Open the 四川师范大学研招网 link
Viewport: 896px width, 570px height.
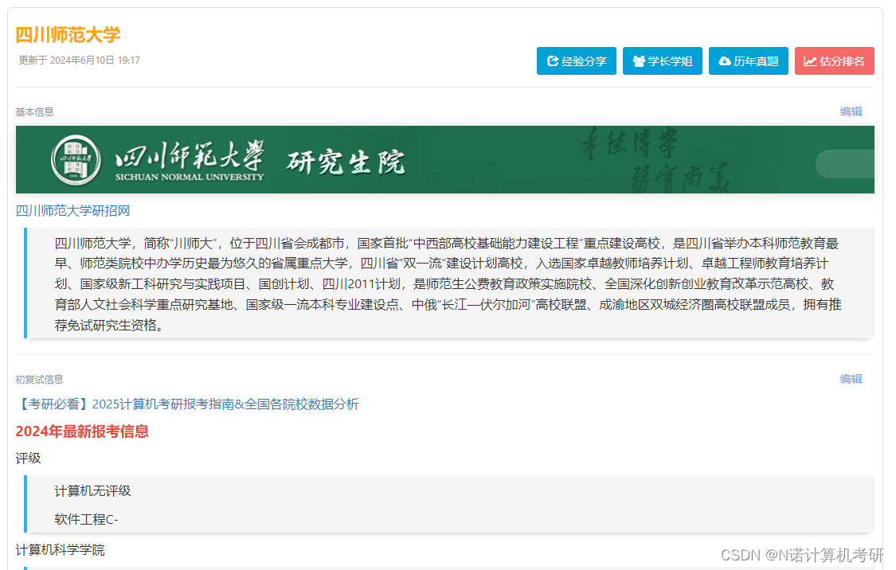point(72,211)
